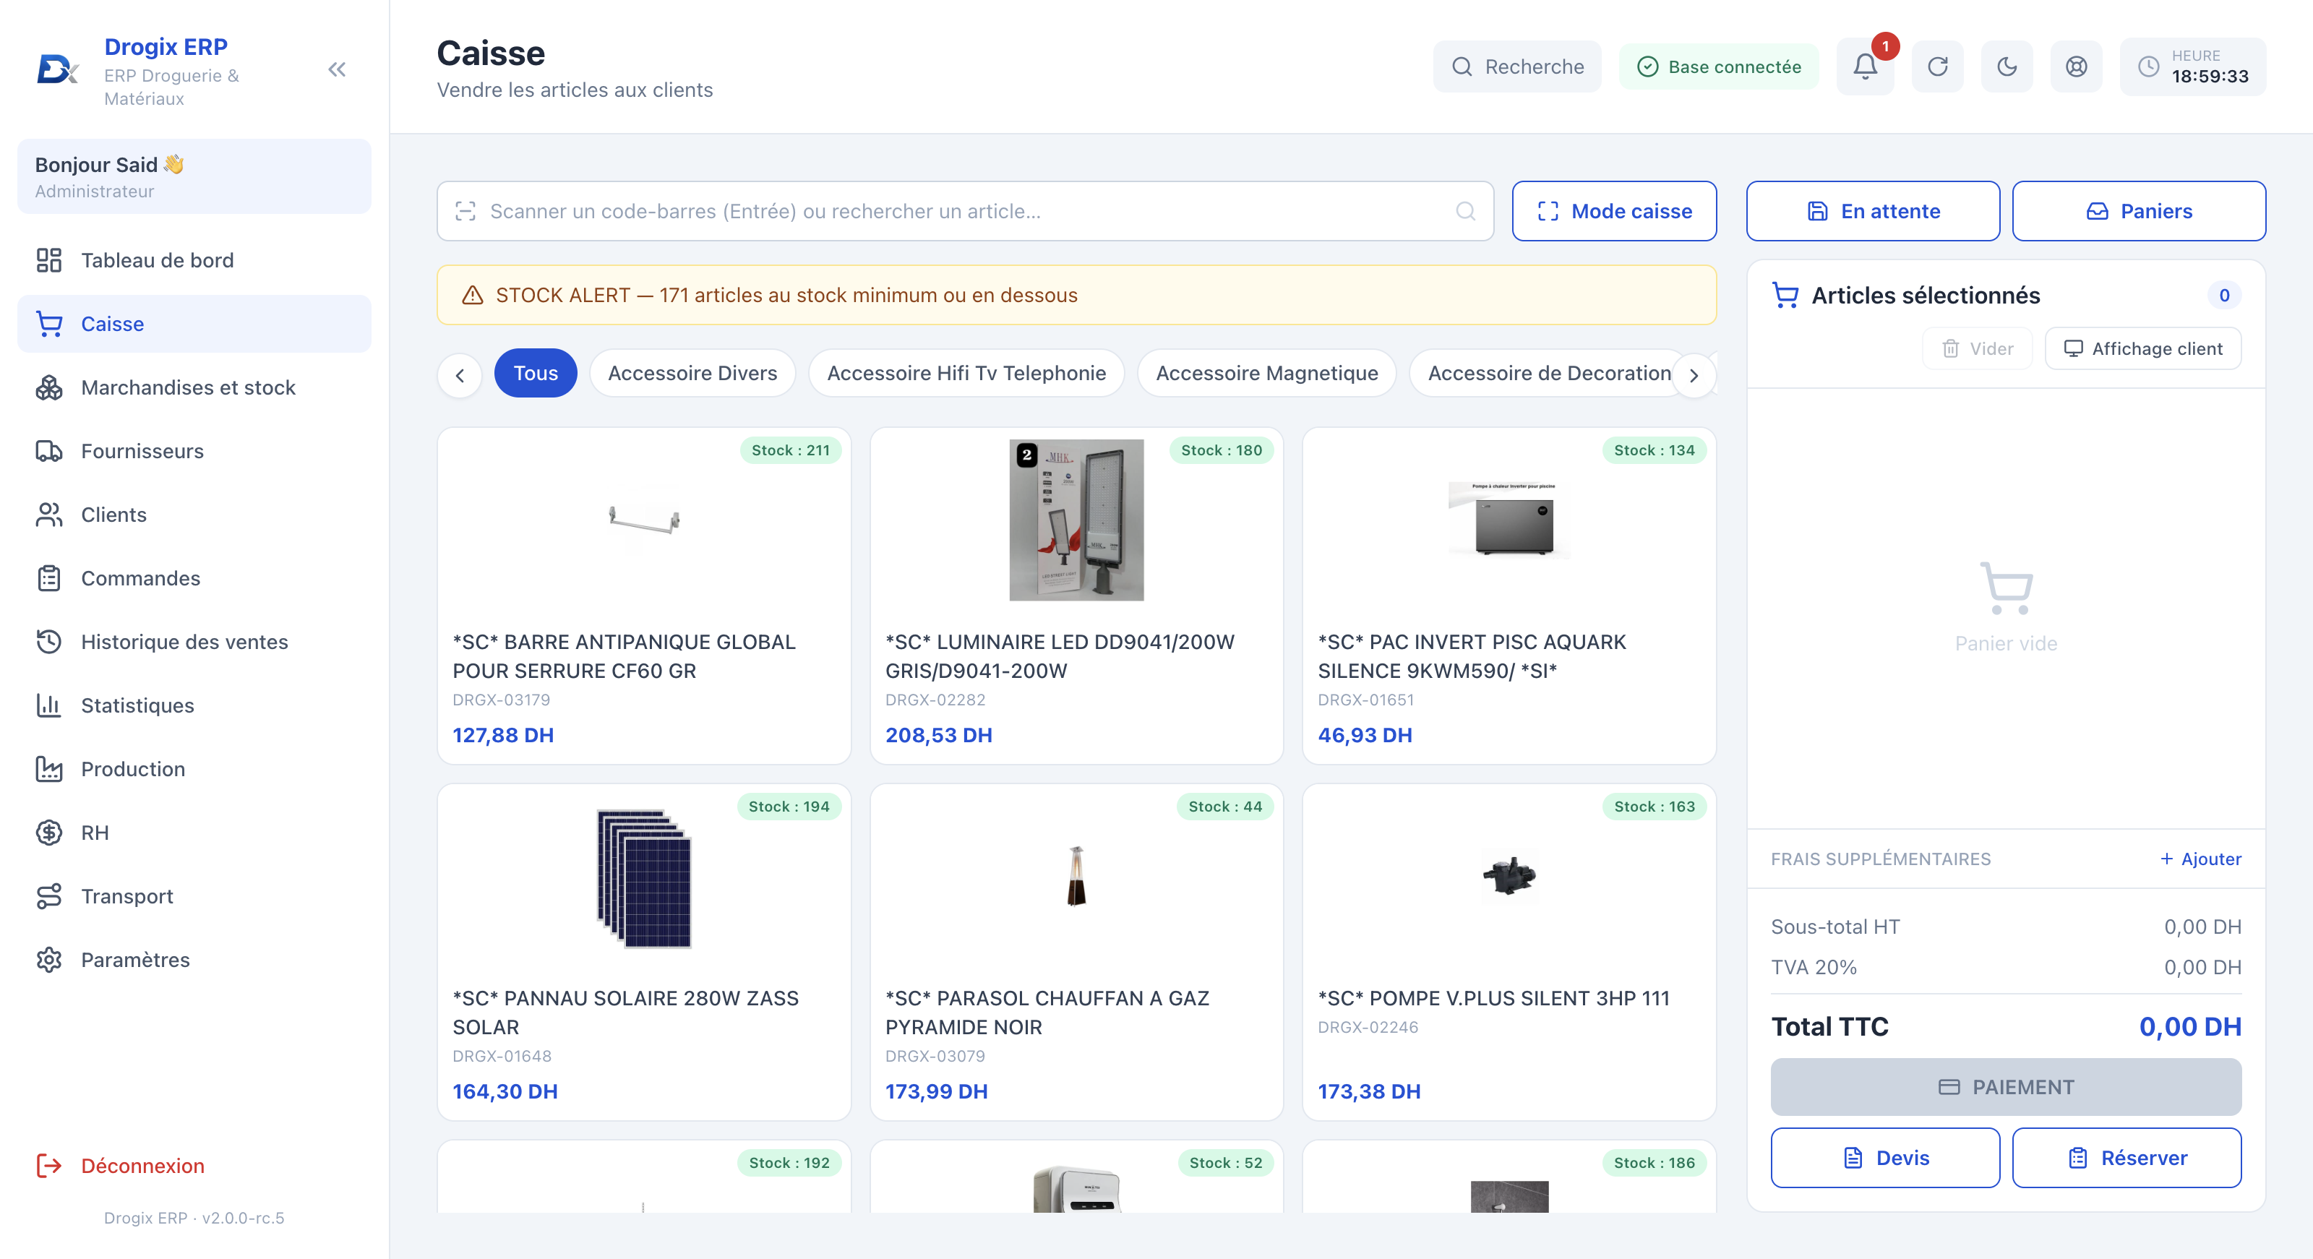Open the Statistiques page
The image size is (2313, 1259).
194,705
